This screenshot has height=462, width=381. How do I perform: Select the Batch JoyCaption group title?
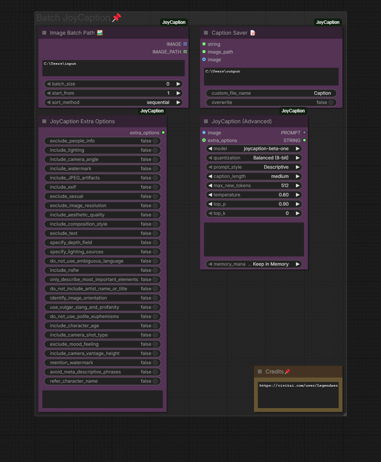coord(73,18)
